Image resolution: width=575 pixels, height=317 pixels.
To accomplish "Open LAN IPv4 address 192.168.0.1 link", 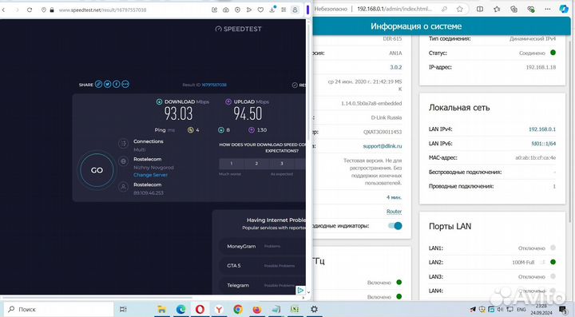I will click(x=542, y=129).
